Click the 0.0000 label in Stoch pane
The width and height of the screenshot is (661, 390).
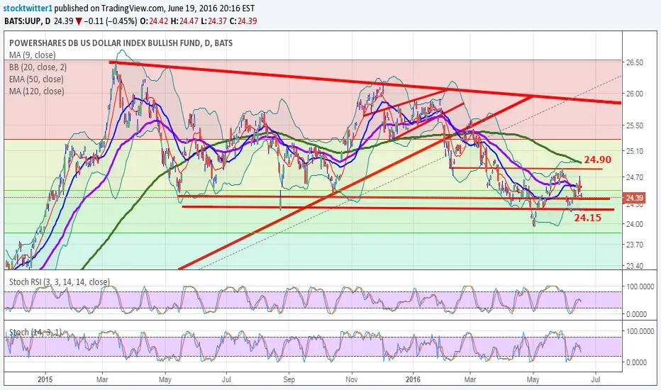637,362
